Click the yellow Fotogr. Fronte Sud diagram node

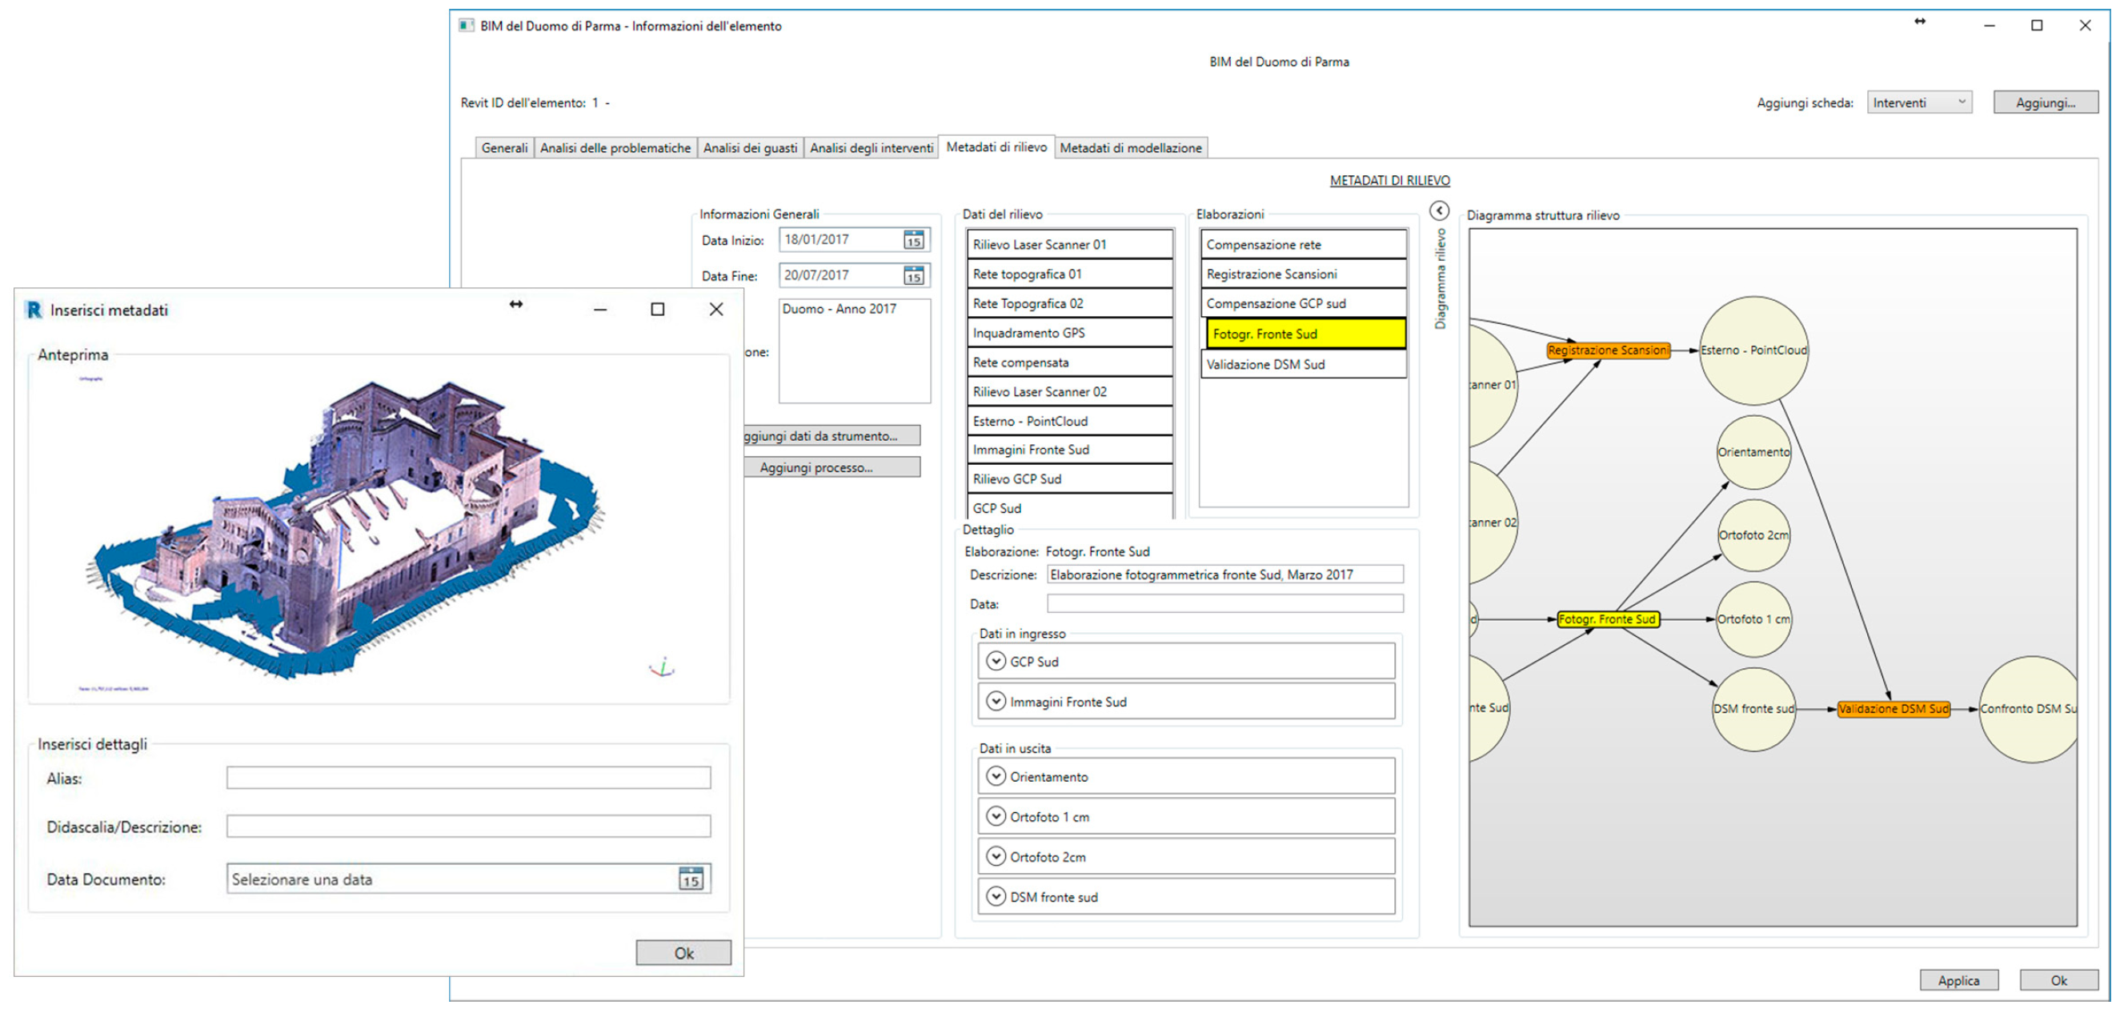click(1607, 619)
